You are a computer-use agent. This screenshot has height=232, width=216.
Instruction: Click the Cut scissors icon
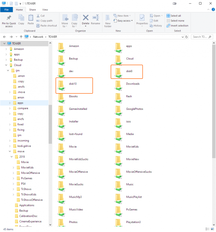click(38, 16)
